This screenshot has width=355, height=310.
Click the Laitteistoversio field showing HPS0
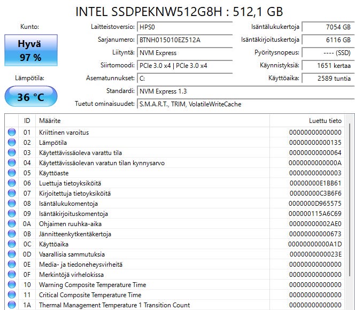pos(185,27)
